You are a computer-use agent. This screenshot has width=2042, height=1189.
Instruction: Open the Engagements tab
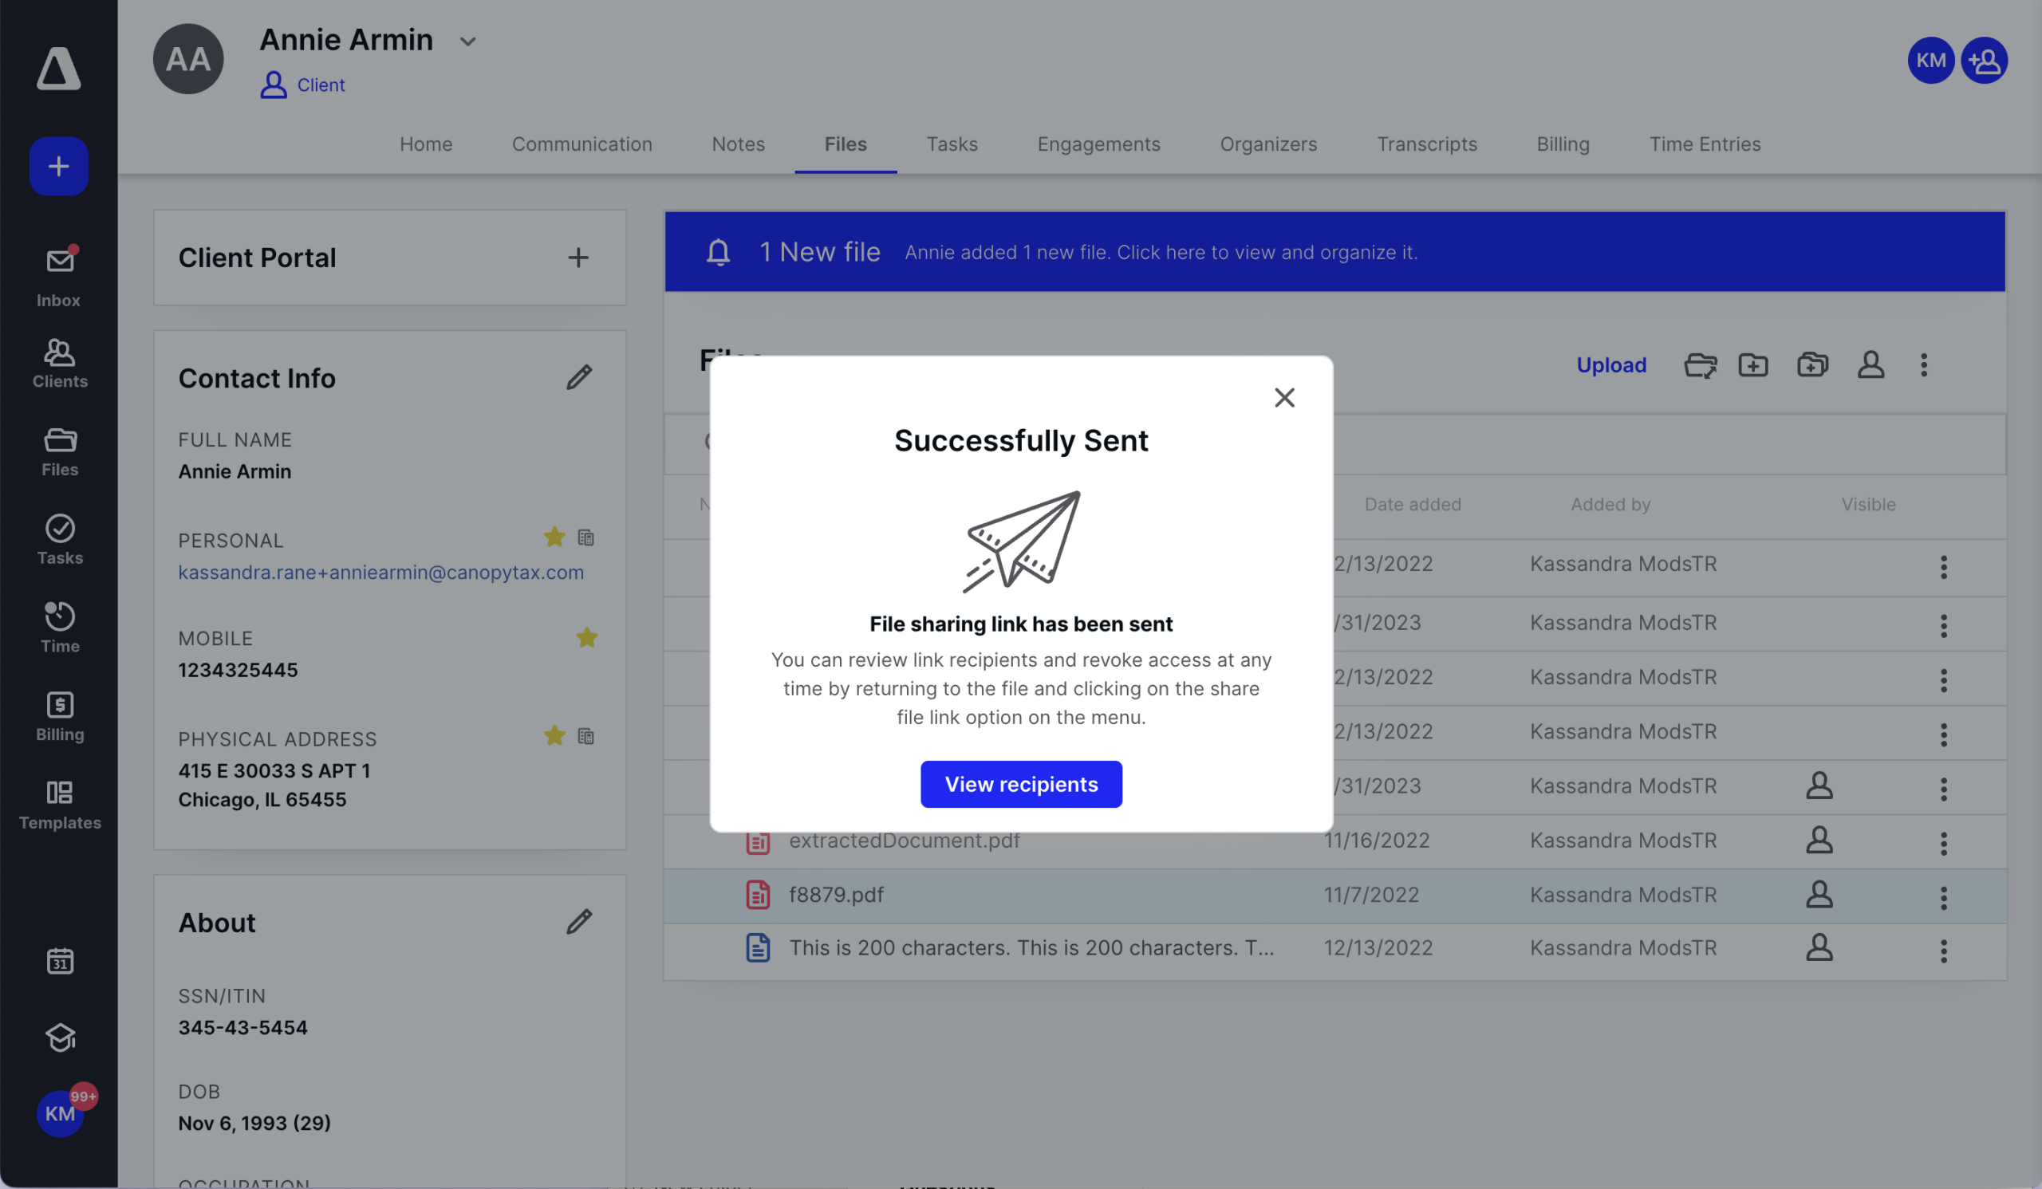(1099, 144)
